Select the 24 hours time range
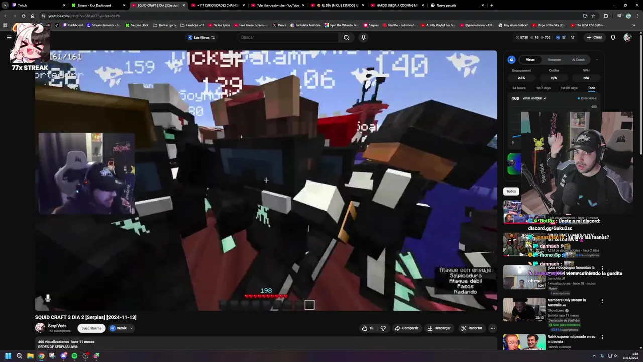The height and width of the screenshot is (362, 643). tap(519, 88)
